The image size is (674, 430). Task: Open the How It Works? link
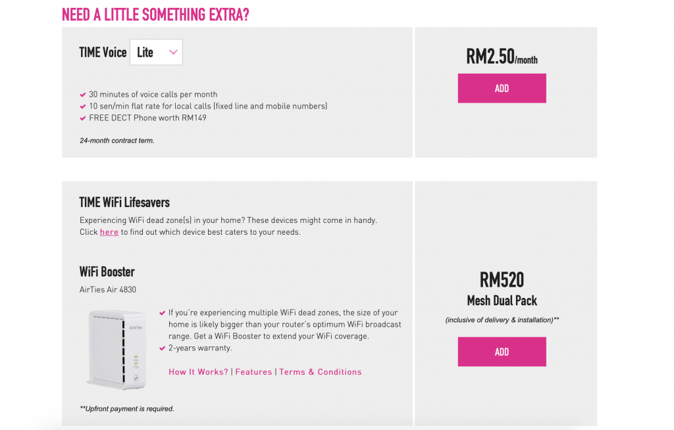pos(198,372)
